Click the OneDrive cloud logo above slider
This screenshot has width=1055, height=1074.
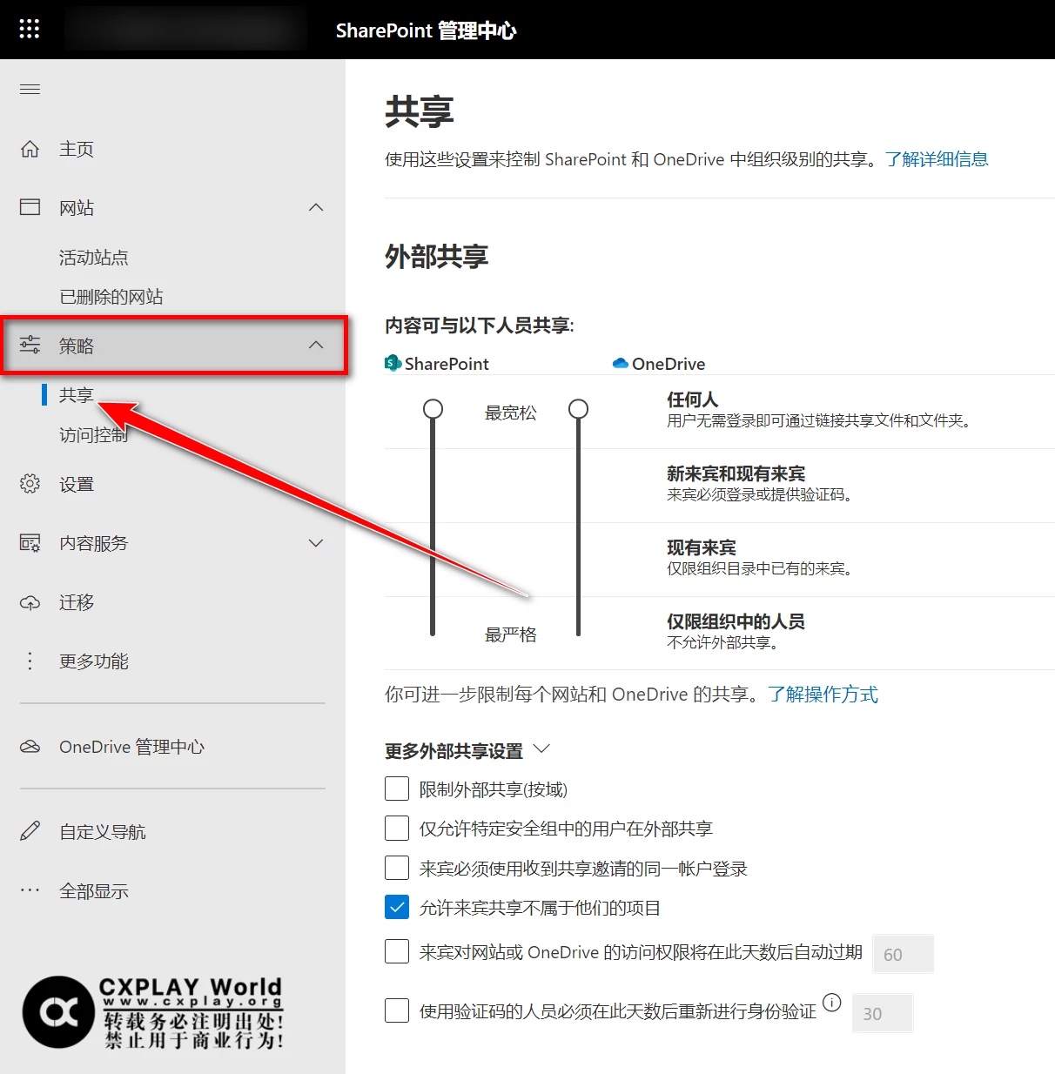(x=621, y=363)
